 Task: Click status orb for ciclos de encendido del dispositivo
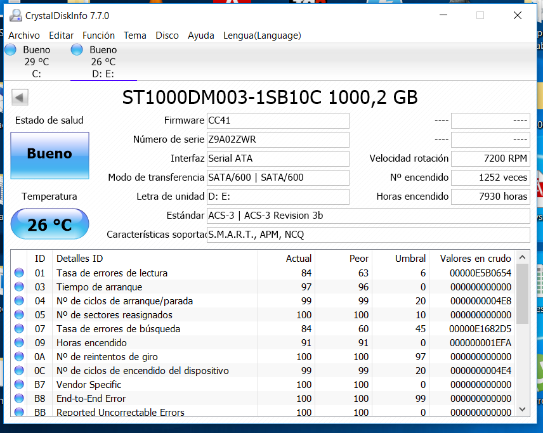(x=19, y=370)
